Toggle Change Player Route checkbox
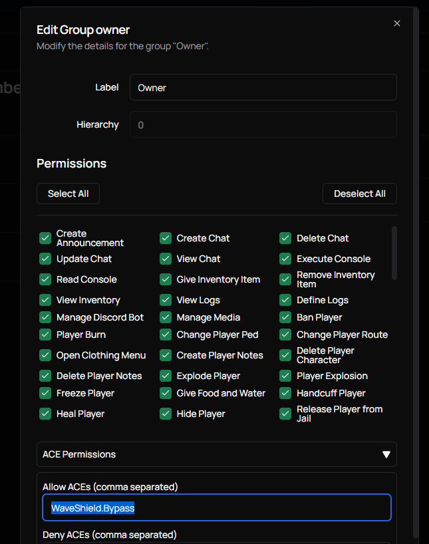Viewport: 429px width, 544px height. 285,335
